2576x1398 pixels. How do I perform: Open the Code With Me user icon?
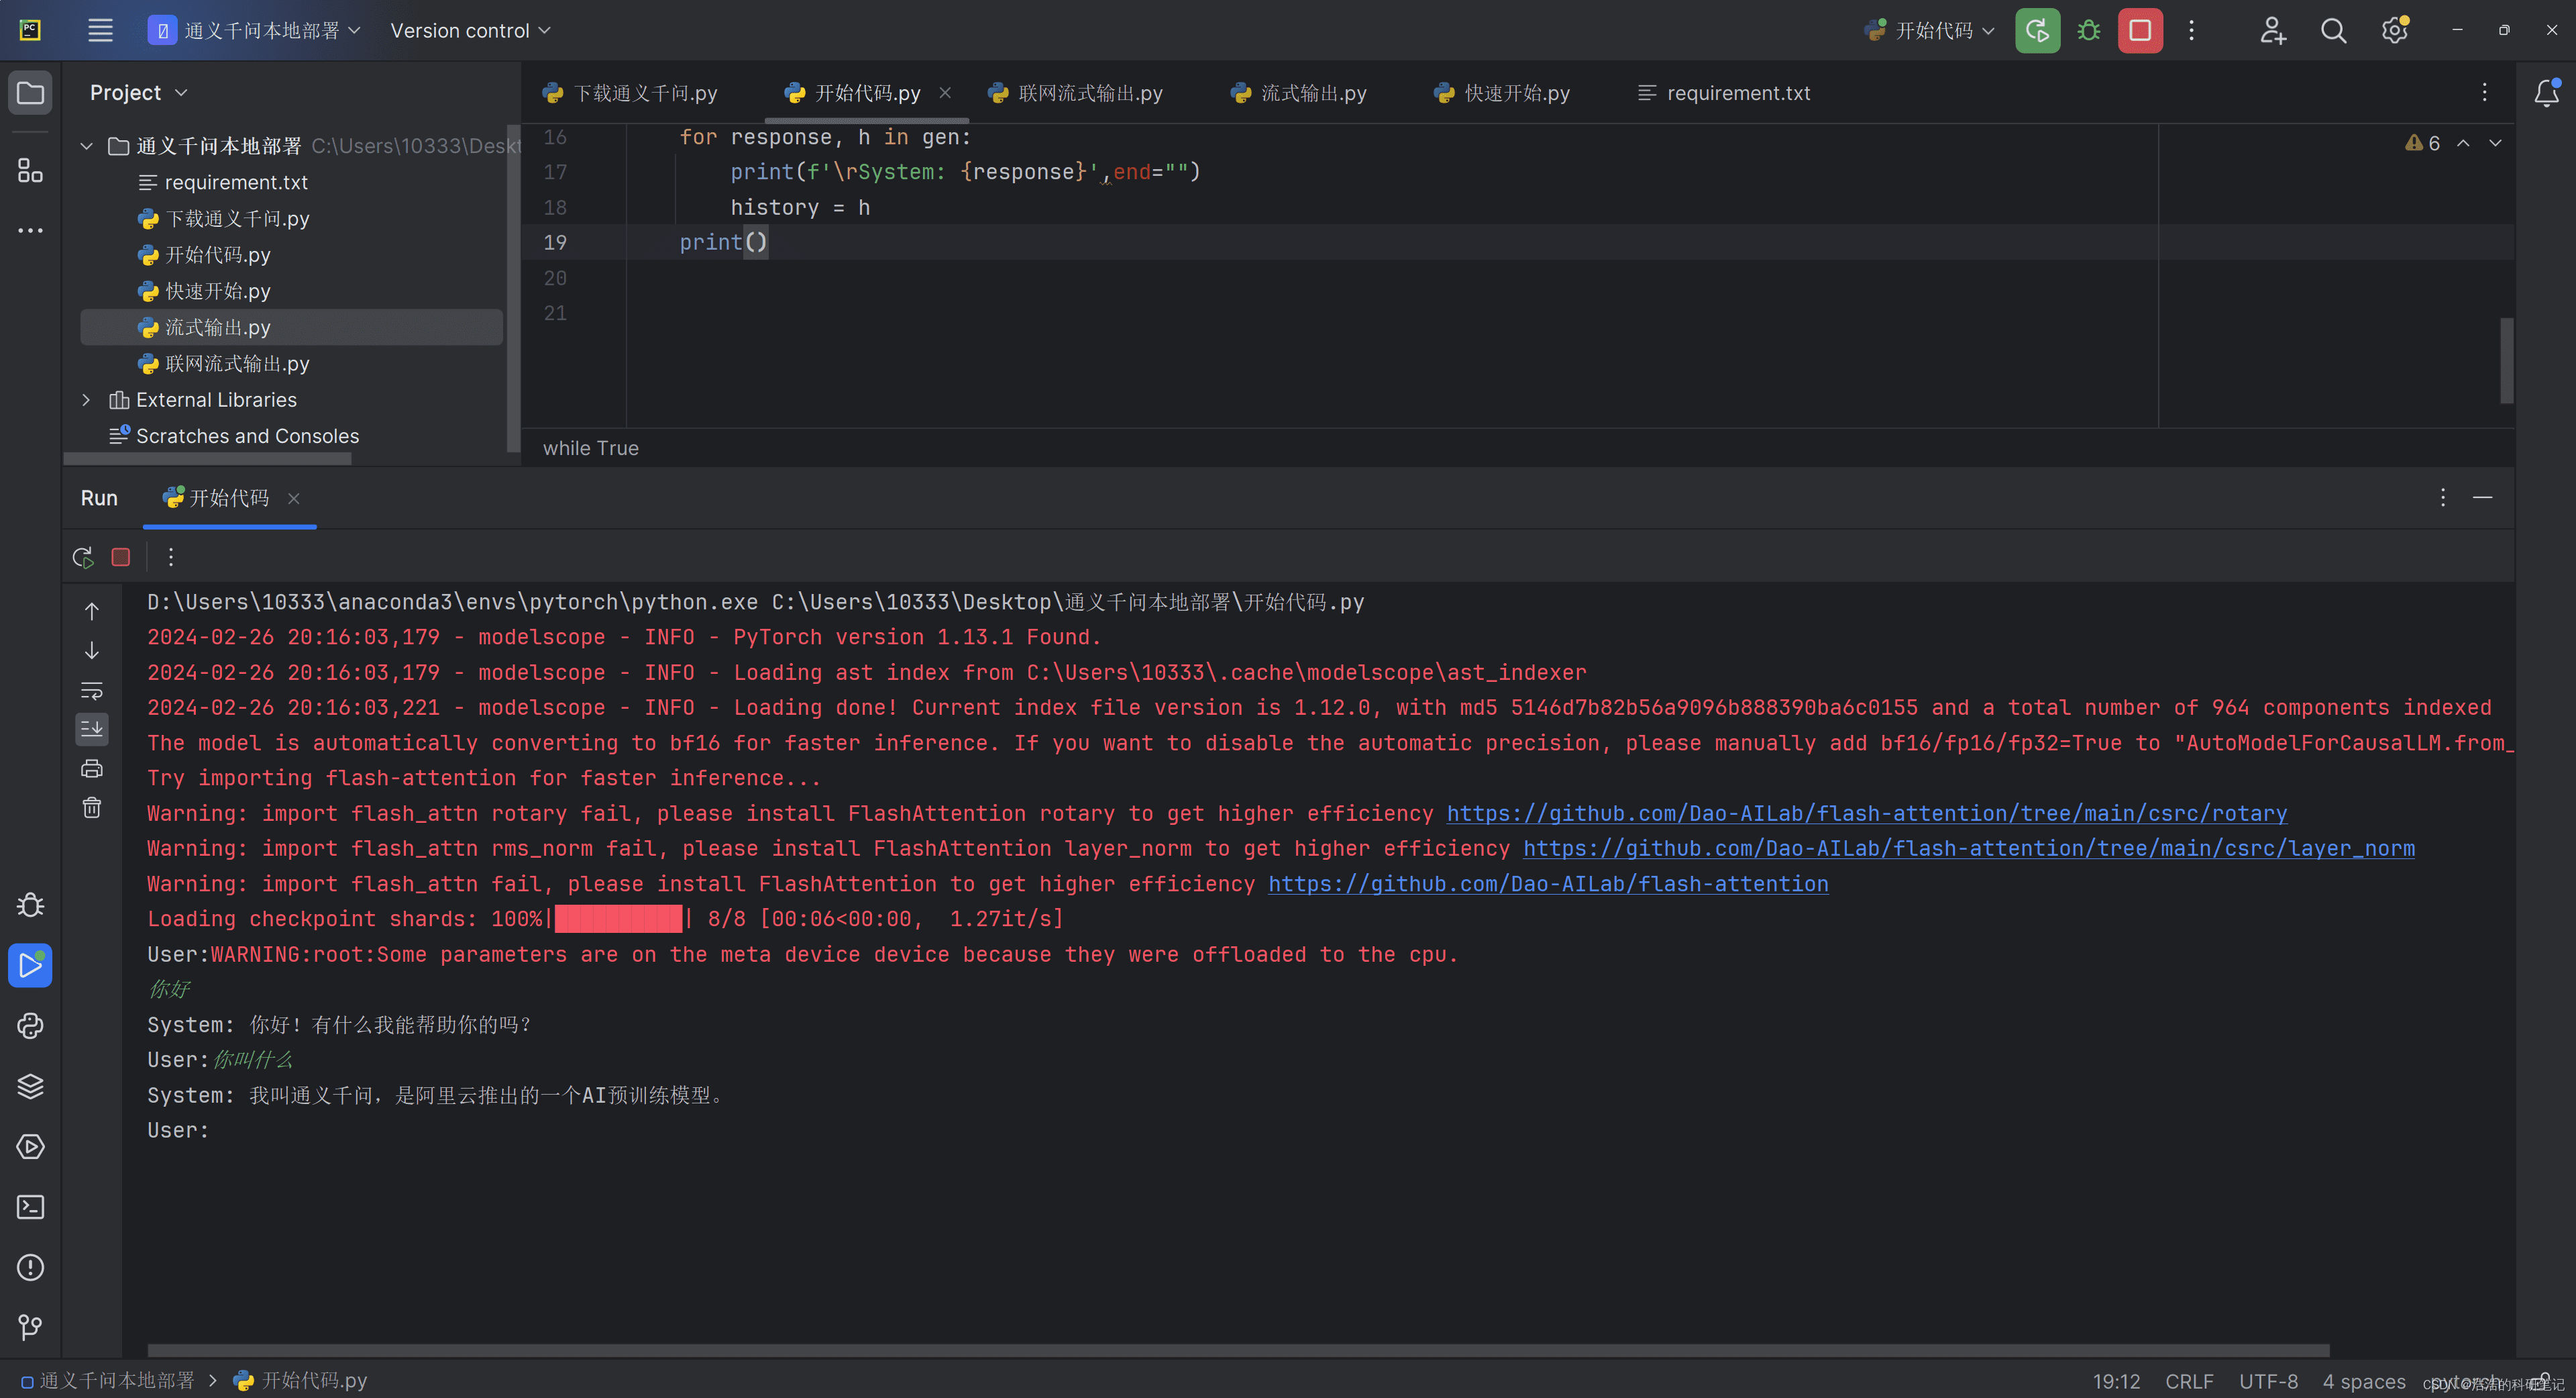2272,30
